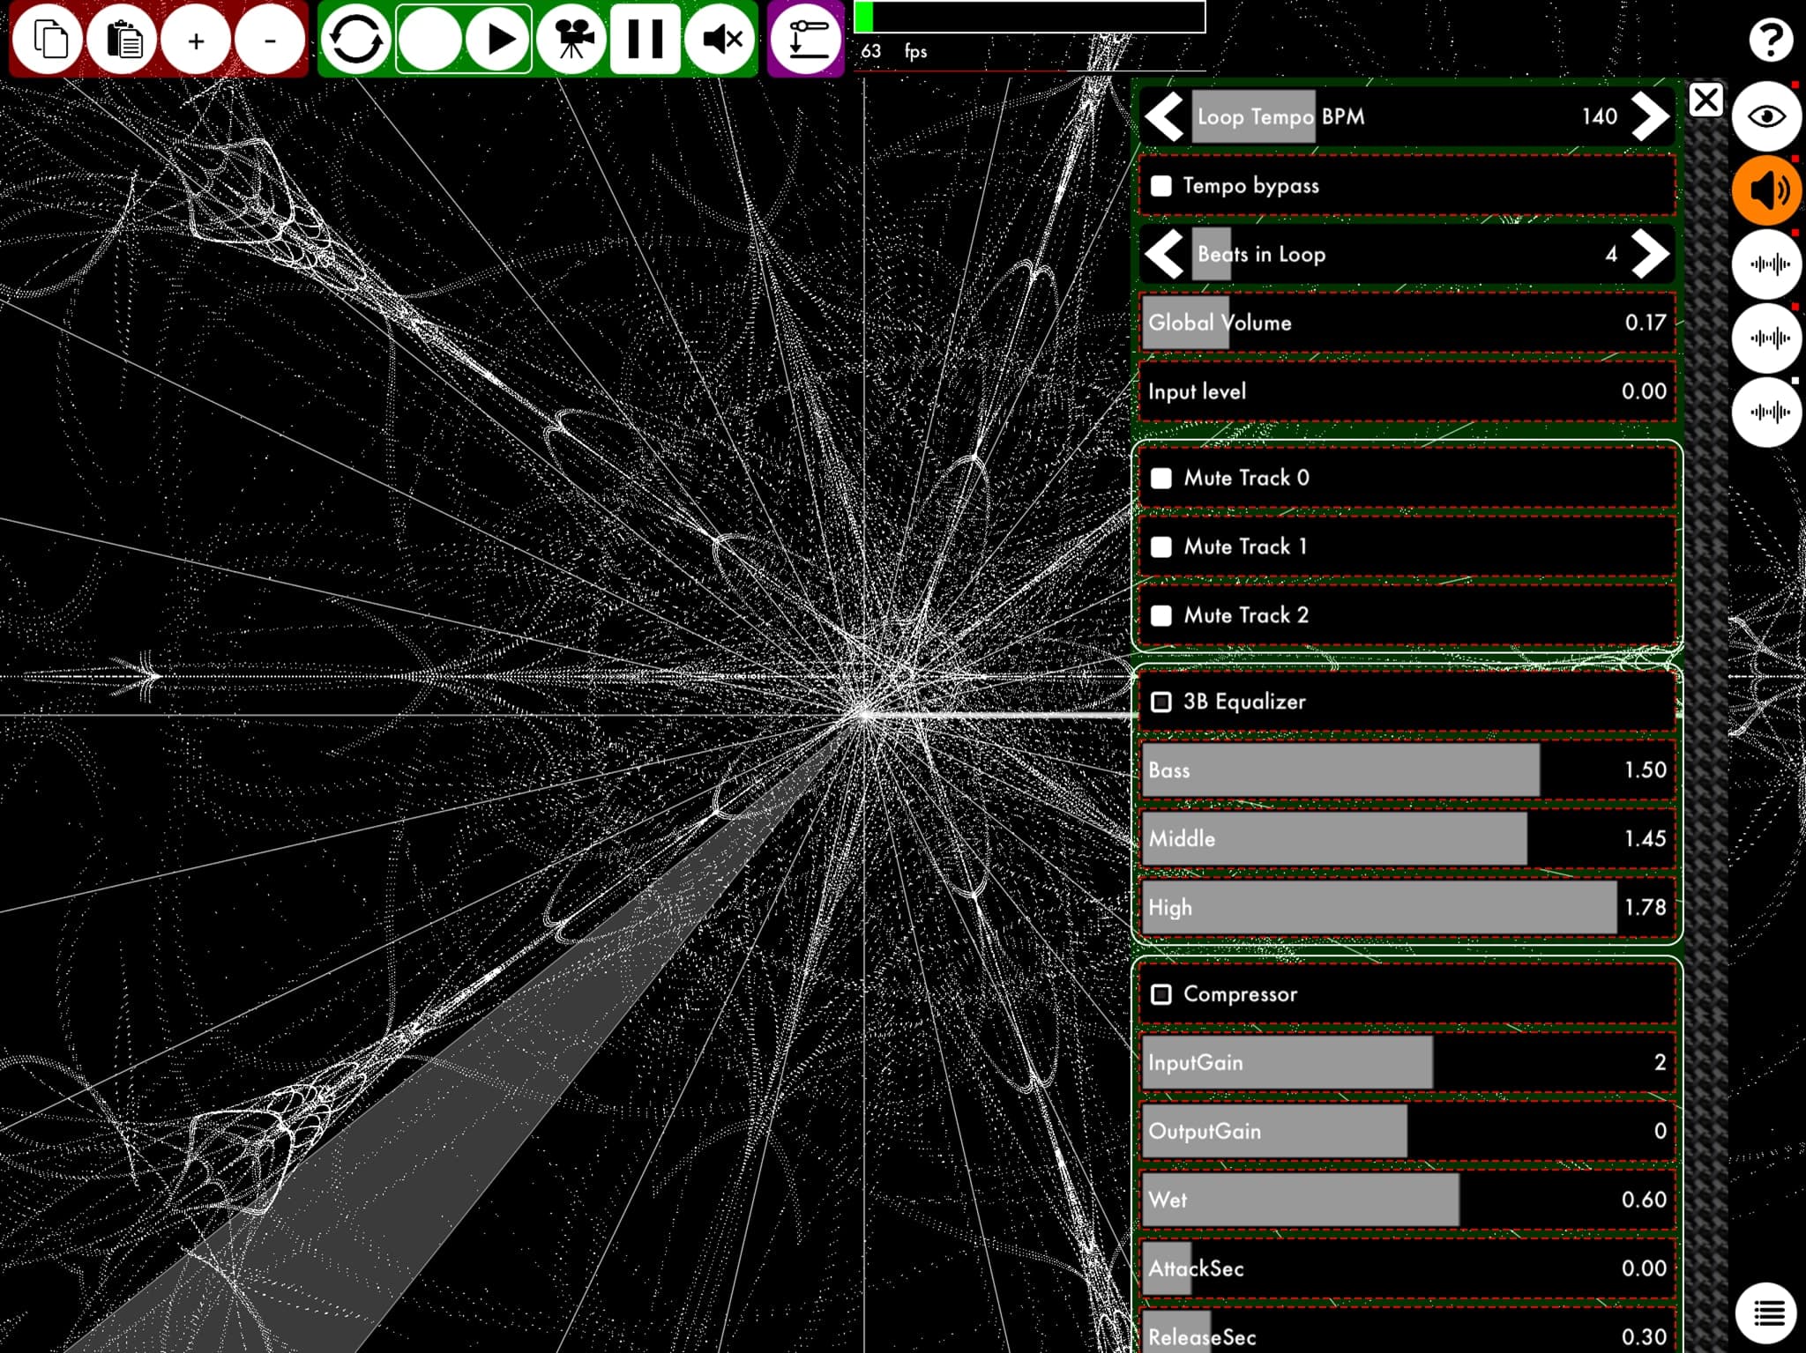Adjust the OutputGain compressor slider
The image size is (1806, 1353).
1407,1132
